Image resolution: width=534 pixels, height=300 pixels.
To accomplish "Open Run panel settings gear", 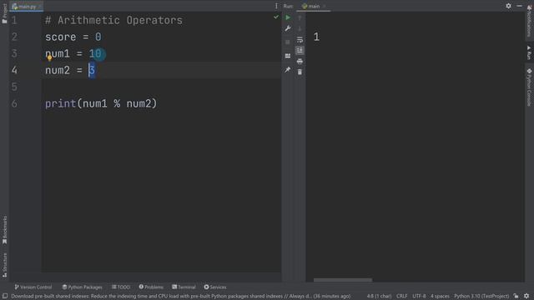I will click(508, 6).
